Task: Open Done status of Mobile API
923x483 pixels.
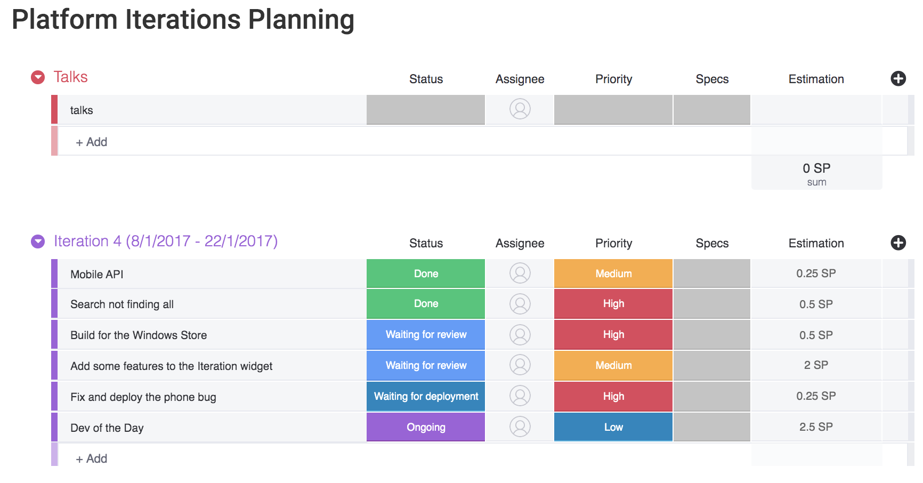Action: pyautogui.click(x=426, y=273)
